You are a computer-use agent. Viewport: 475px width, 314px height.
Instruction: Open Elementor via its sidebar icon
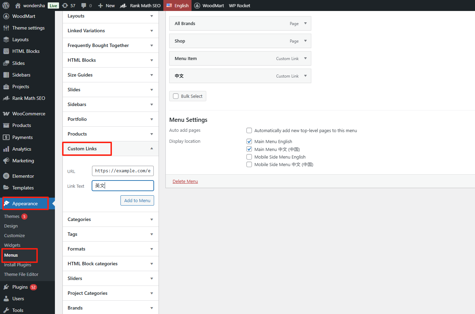(6, 176)
